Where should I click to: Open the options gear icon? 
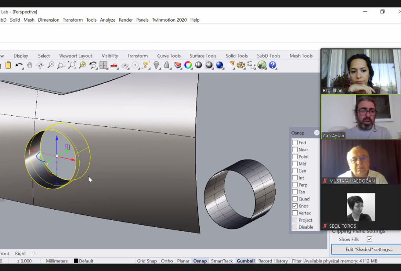[x=241, y=65]
